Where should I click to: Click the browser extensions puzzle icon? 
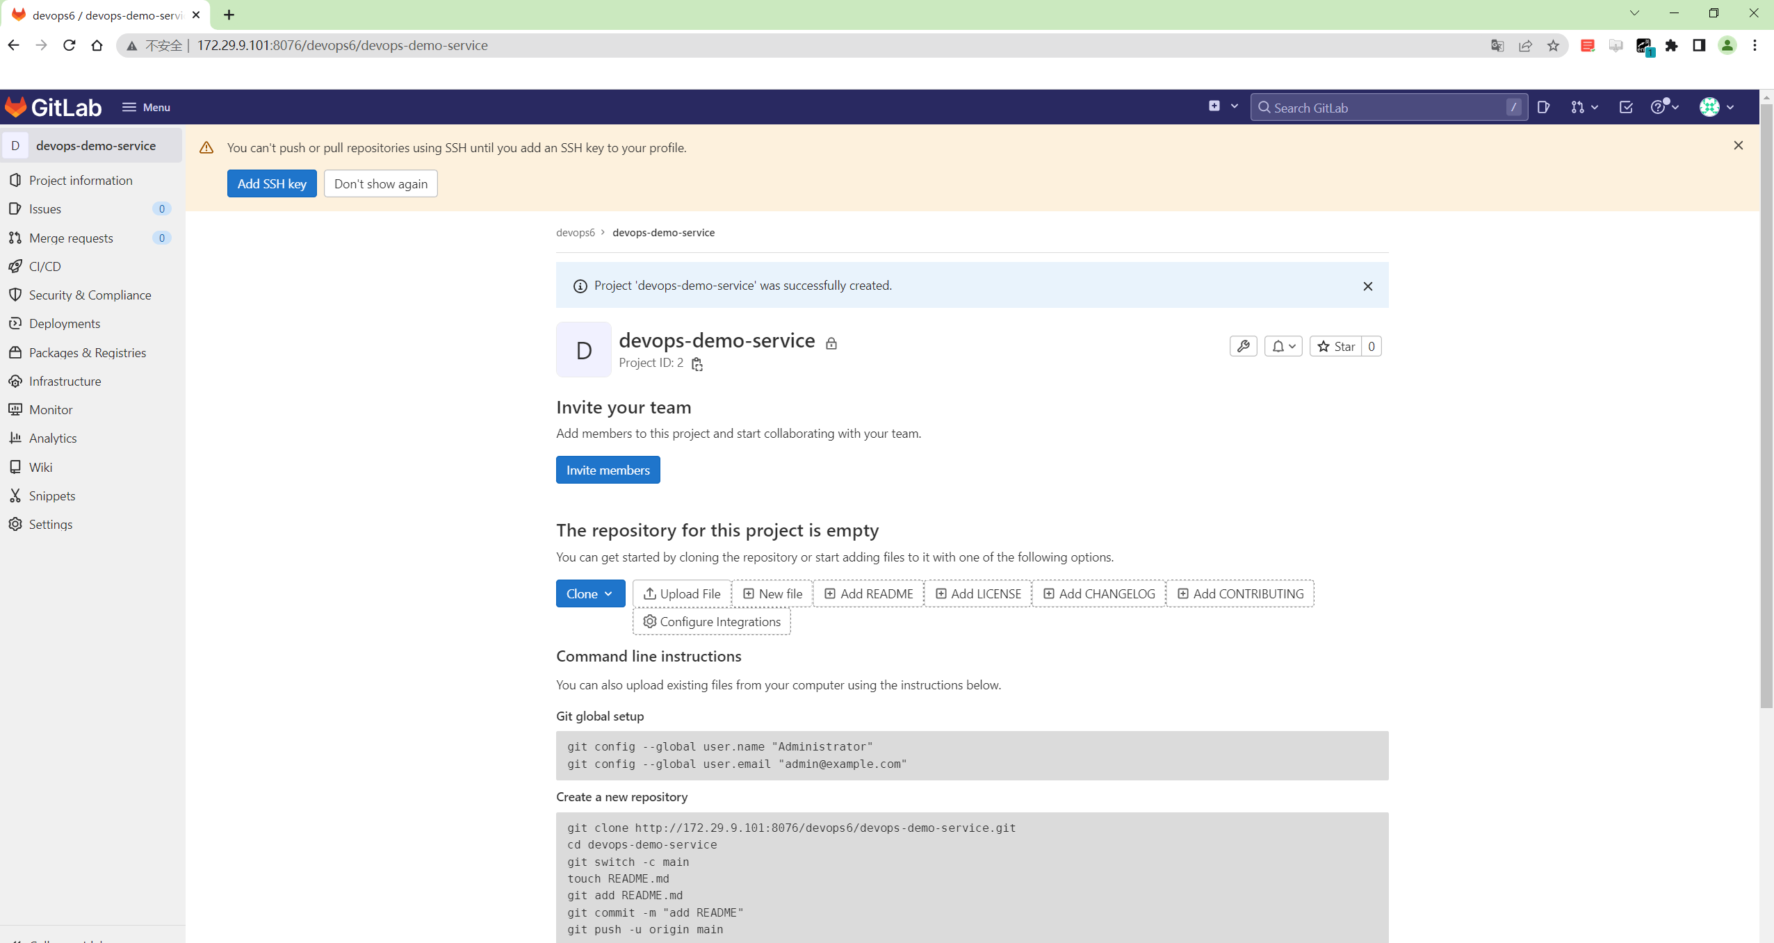pyautogui.click(x=1672, y=46)
